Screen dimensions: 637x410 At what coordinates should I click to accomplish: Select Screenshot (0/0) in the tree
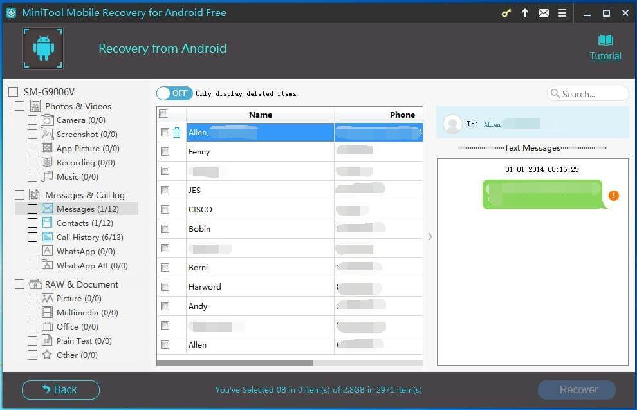coord(87,134)
